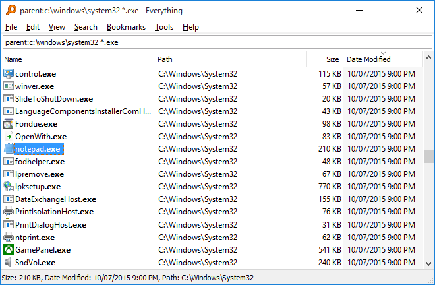Sort results by Name column header
This screenshot has width=435, height=285.
(78, 59)
